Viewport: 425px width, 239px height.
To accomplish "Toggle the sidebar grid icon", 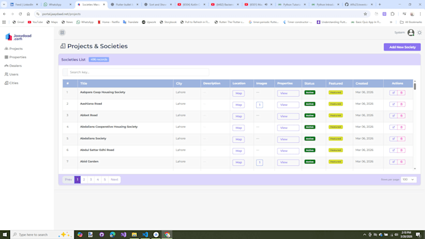I will [62, 32].
